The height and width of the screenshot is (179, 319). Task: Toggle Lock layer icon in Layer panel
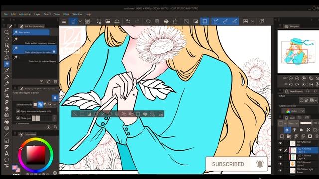click(301, 130)
